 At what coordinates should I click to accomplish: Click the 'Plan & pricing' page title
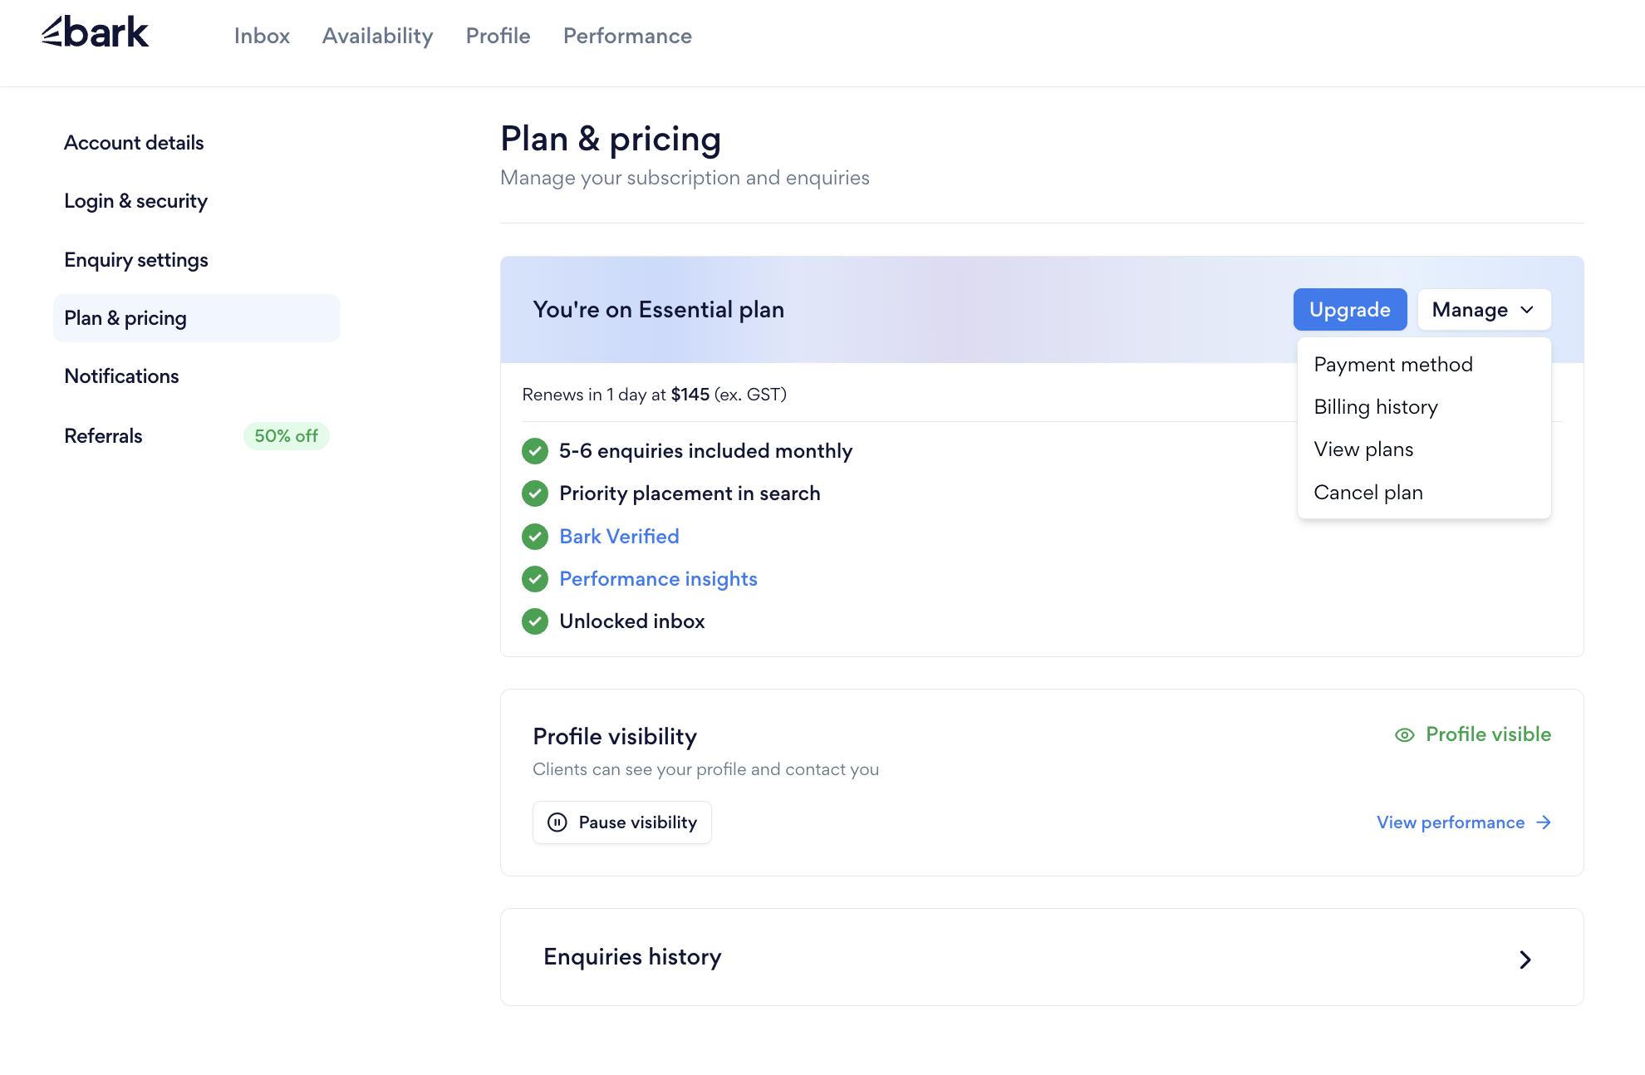[x=611, y=139]
